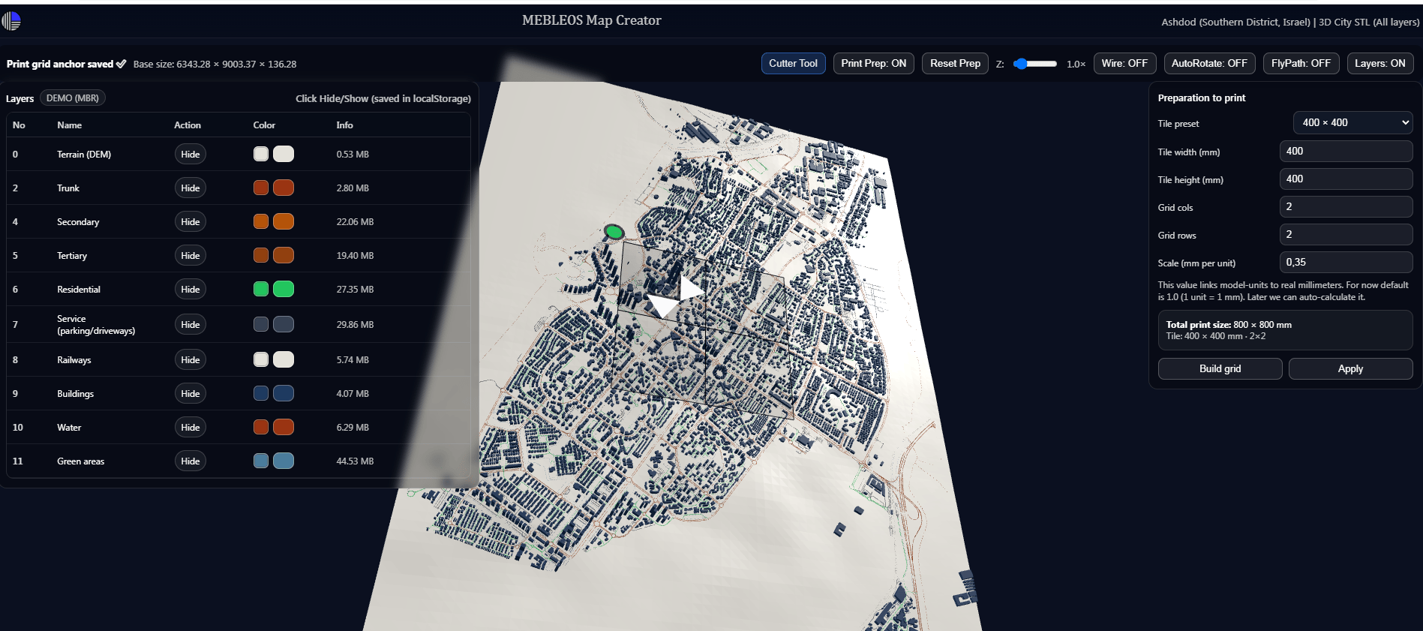Viewport: 1423px width, 631px height.
Task: Click the 'Total print size: 800 × 800 mm' text
Action: tap(1229, 325)
